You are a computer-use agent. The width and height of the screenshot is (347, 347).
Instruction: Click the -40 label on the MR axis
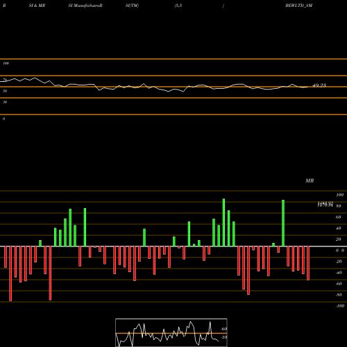click(x=339, y=273)
